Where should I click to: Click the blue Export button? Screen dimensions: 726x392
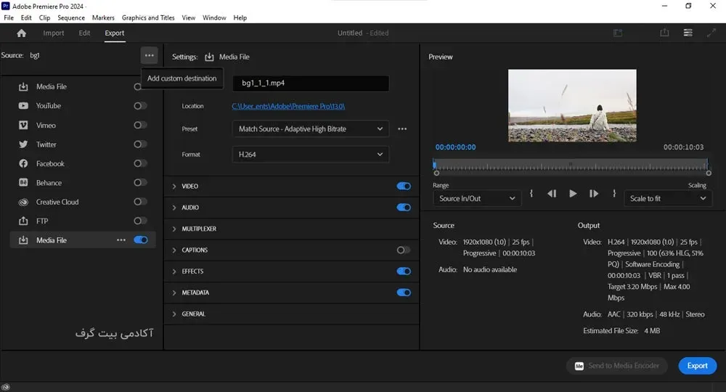(x=697, y=366)
